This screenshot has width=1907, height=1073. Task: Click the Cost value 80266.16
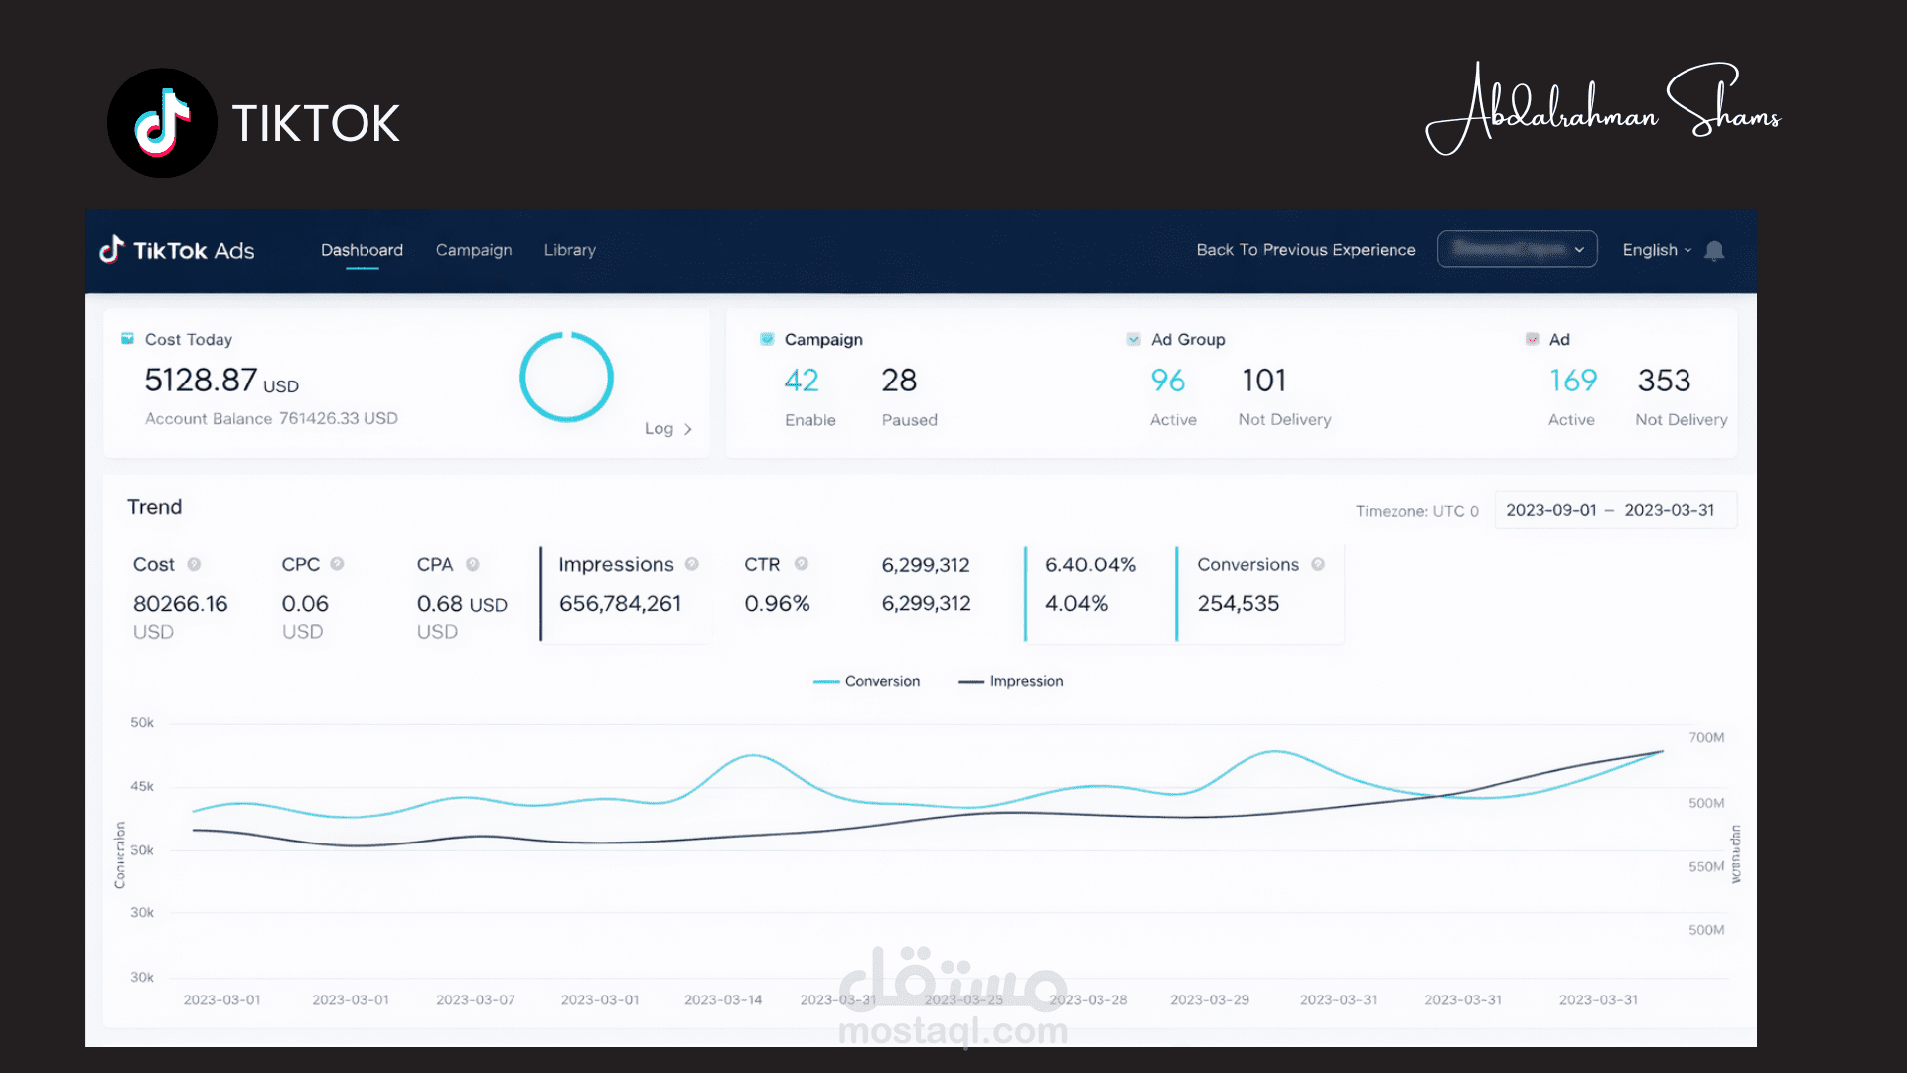(x=180, y=604)
